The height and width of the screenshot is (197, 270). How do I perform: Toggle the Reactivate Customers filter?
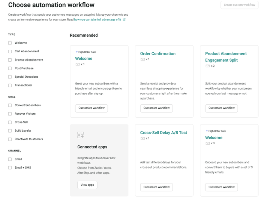tap(10, 139)
